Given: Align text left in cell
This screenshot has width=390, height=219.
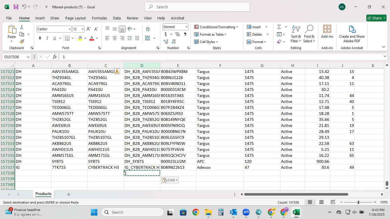Looking at the screenshot, I should click(x=107, y=38).
